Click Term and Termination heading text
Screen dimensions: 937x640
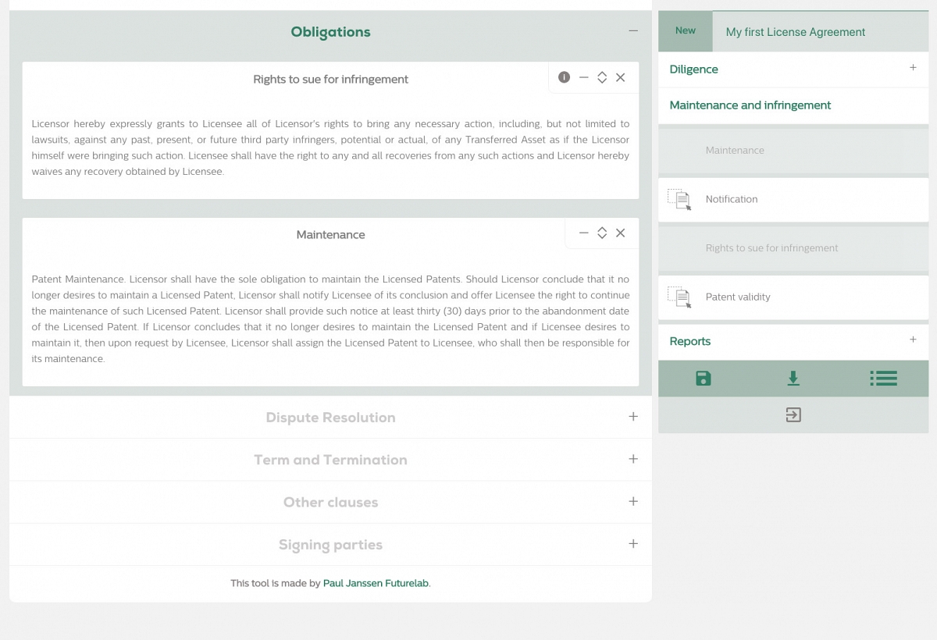coord(330,460)
